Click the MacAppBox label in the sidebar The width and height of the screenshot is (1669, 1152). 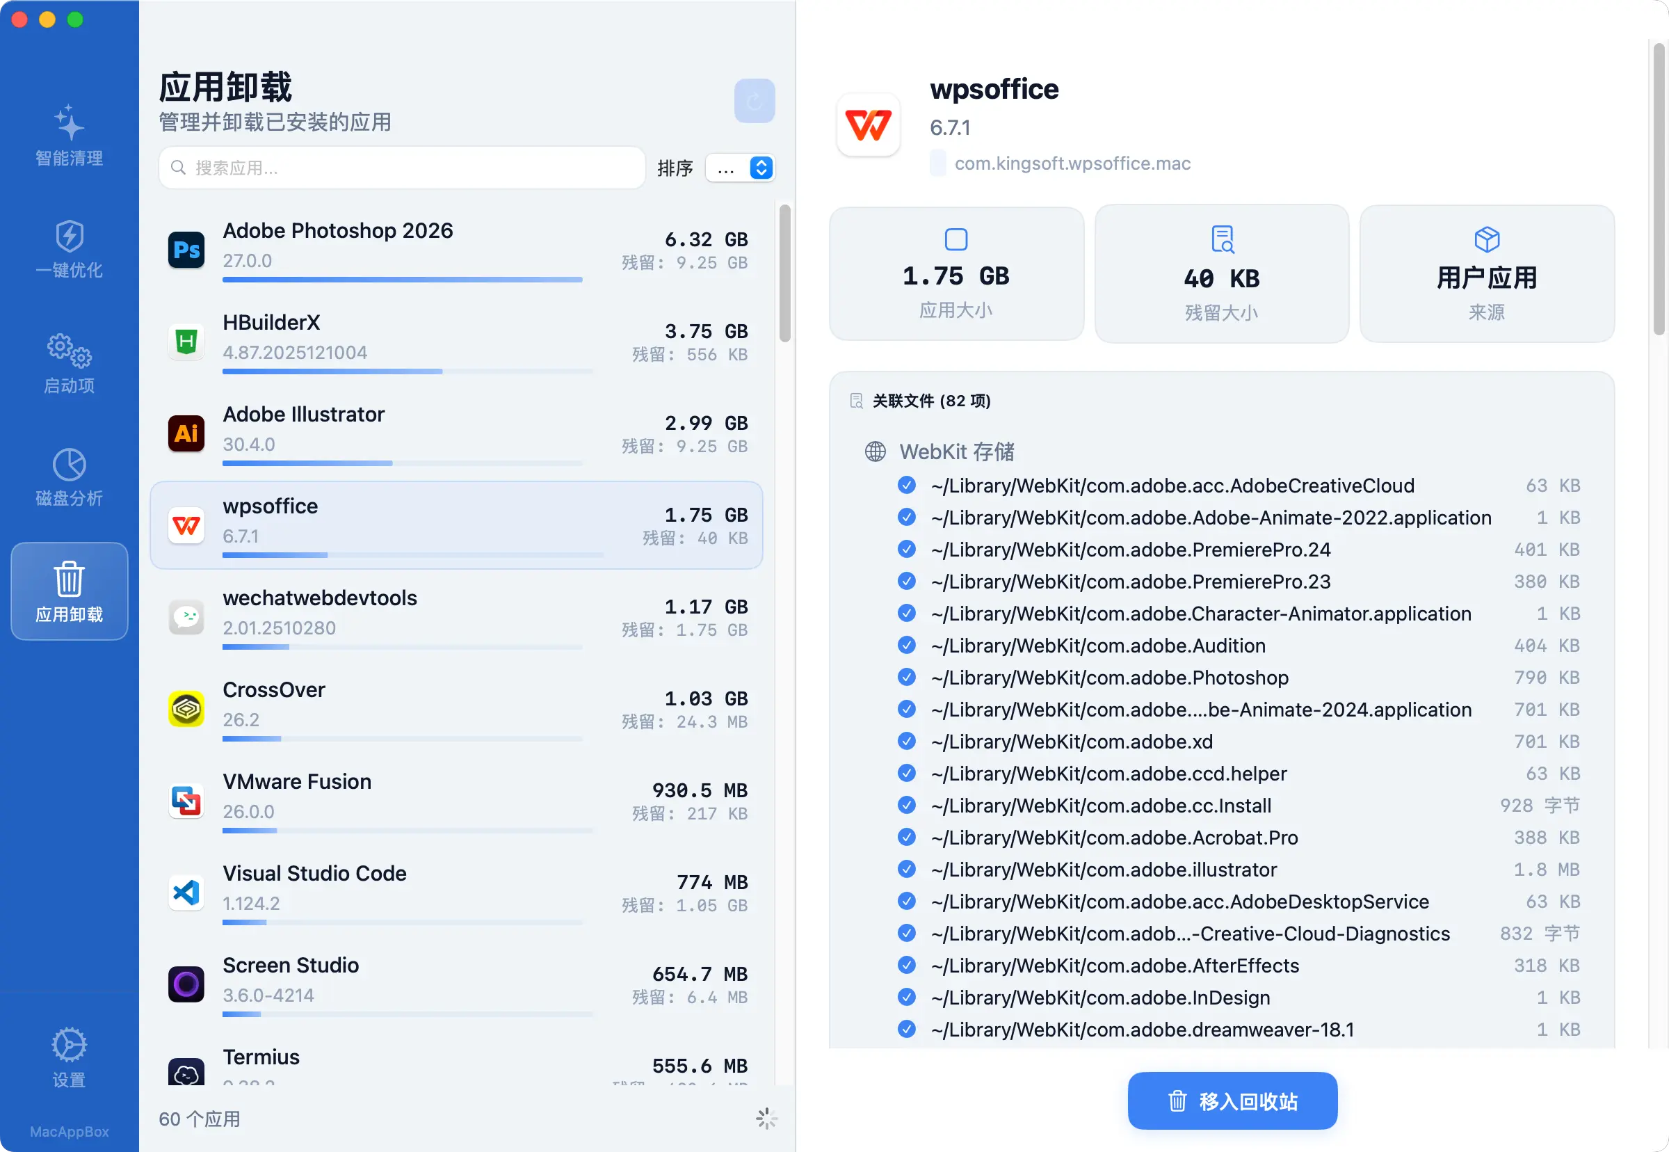[70, 1131]
